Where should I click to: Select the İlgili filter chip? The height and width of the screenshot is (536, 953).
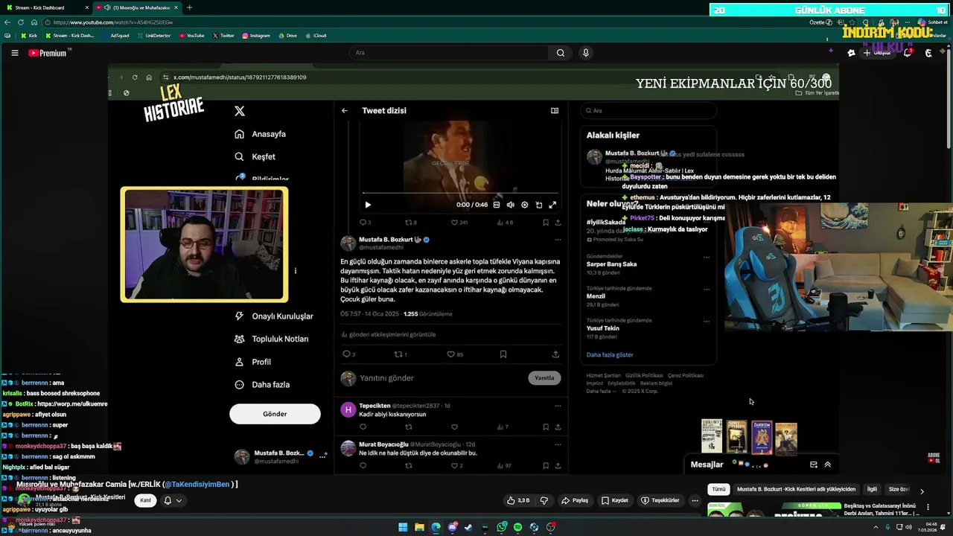coord(872,490)
